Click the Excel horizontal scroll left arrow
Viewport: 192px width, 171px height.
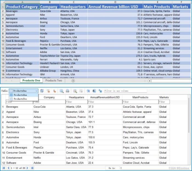(x=149, y=81)
